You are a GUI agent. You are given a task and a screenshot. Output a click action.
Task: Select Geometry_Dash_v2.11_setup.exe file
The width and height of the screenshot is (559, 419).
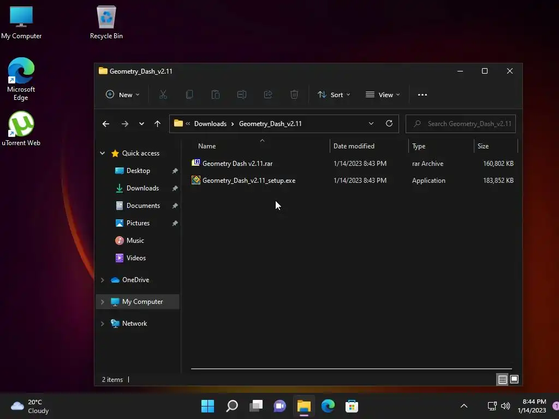coord(249,181)
